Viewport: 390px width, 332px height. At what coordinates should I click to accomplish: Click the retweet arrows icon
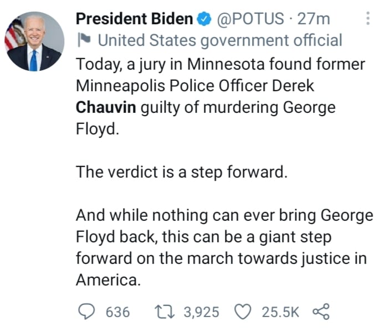tap(165, 312)
